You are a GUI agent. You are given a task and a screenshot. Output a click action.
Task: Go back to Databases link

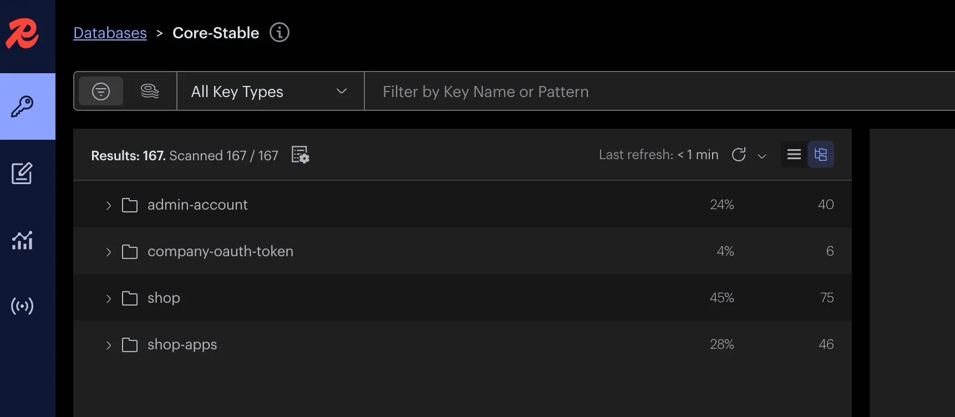coord(110,33)
